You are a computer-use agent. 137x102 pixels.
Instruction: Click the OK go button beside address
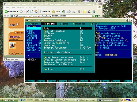[98, 16]
